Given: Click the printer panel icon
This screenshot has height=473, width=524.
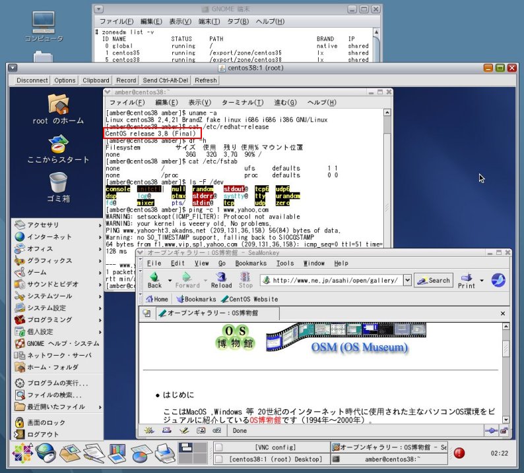Looking at the screenshot, I should tap(165, 453).
